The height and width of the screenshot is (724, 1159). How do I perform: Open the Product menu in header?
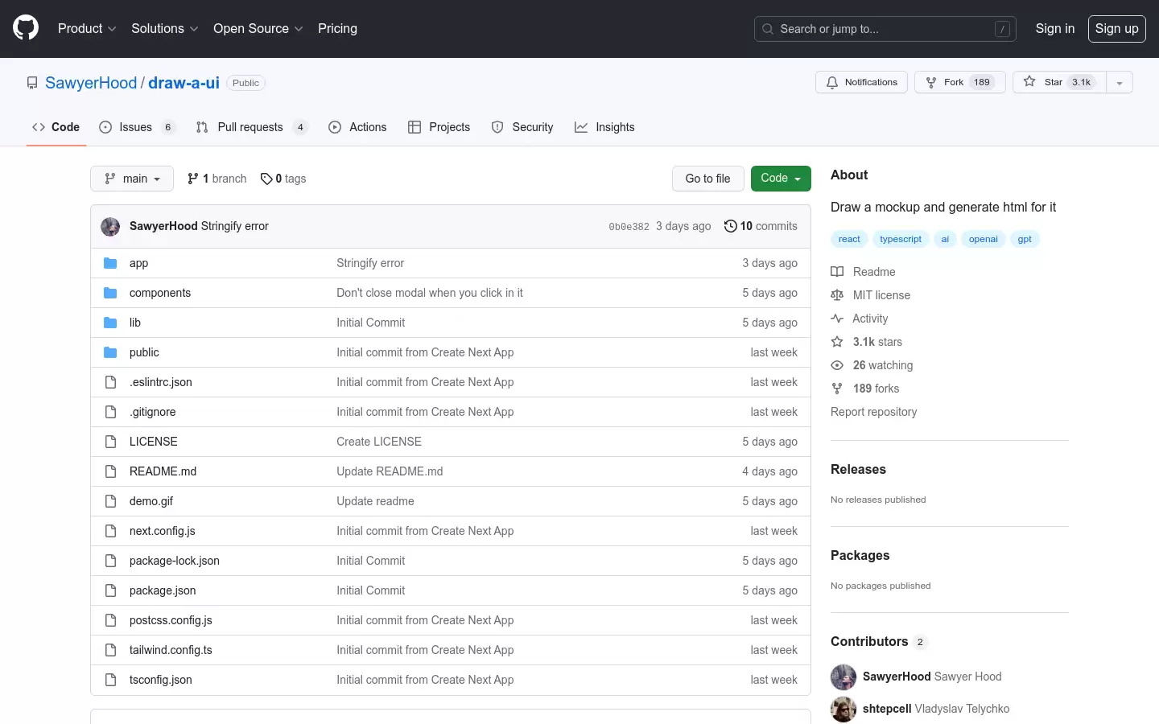tap(87, 28)
